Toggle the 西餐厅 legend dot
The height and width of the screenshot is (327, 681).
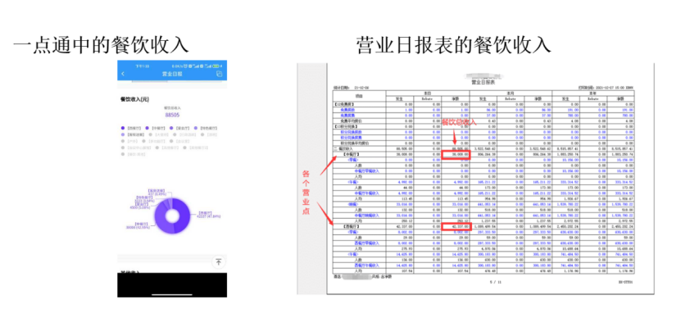click(x=124, y=129)
